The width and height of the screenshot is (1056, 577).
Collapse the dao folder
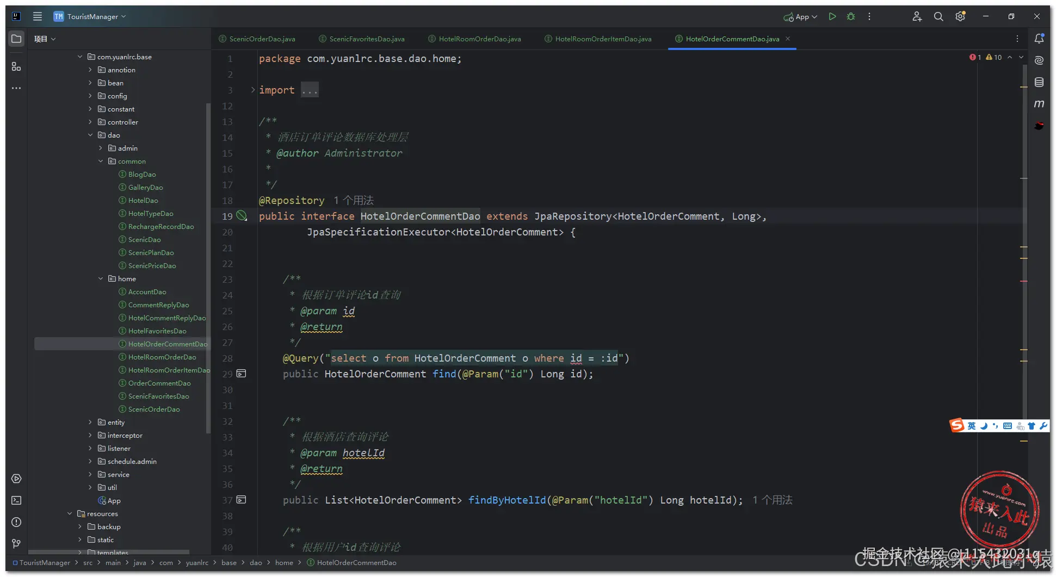tap(90, 135)
